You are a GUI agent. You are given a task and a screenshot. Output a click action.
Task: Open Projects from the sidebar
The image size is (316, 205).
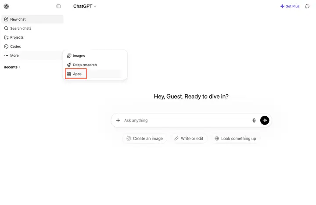tap(32, 37)
